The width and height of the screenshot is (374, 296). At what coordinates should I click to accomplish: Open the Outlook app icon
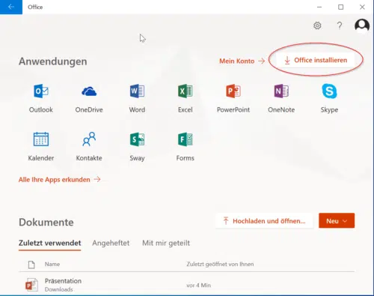point(41,91)
